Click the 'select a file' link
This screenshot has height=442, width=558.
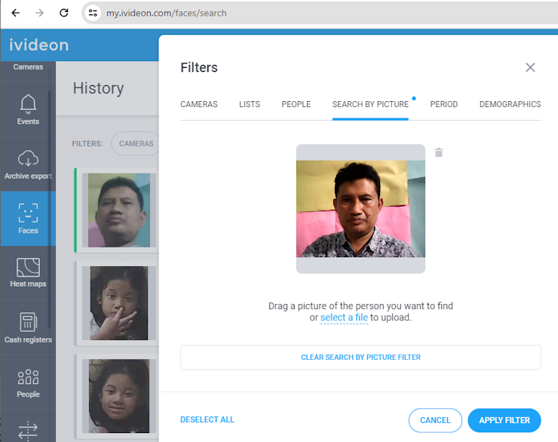pos(344,318)
